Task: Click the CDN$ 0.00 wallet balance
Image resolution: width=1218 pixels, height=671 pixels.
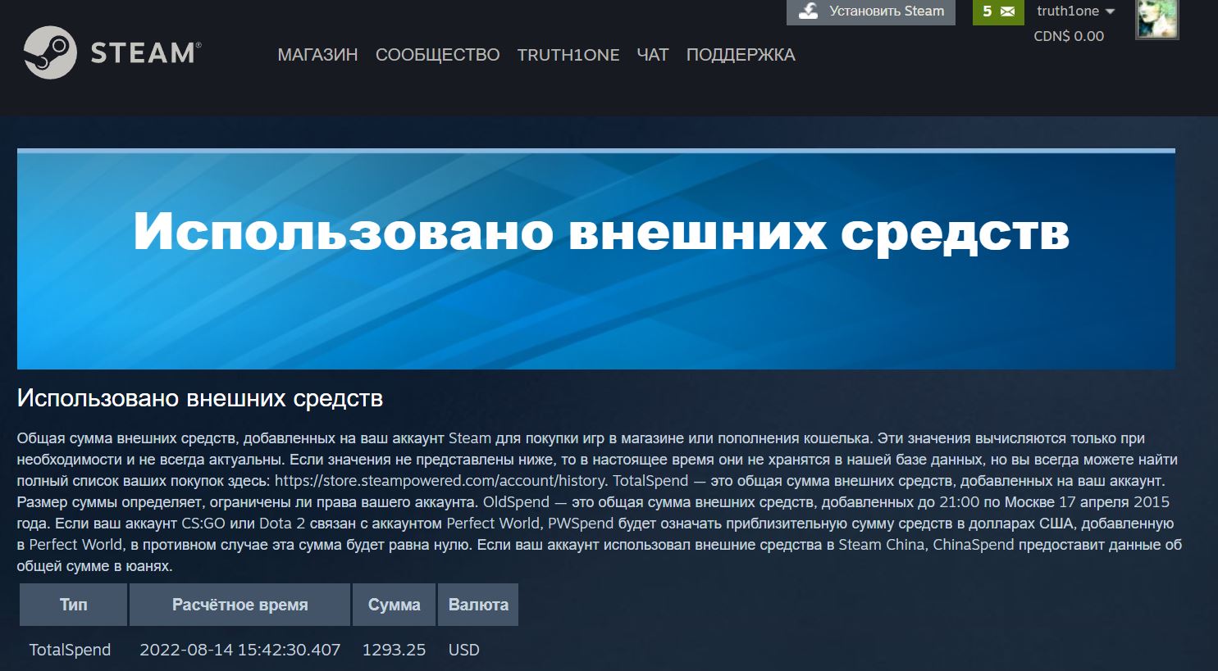Action: click(1068, 36)
